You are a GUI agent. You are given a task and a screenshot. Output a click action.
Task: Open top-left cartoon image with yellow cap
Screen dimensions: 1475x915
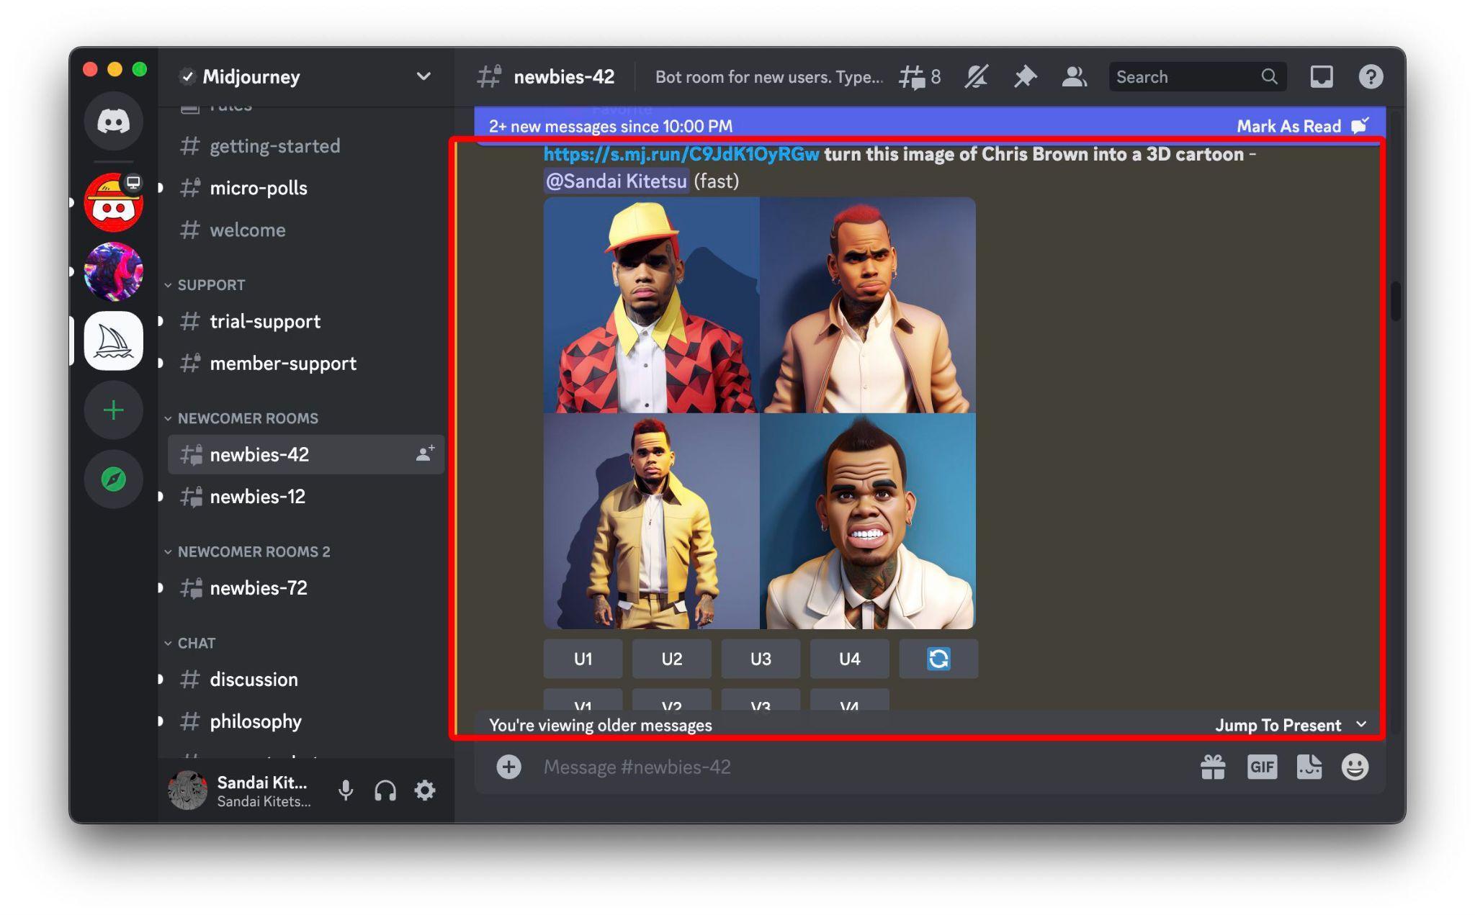(651, 305)
